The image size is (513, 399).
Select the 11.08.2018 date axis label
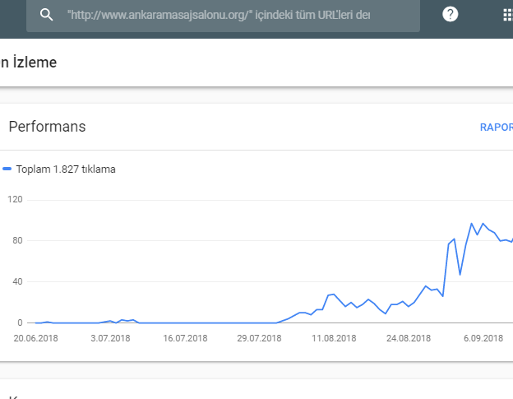334,338
